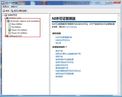122x97 pixels.
Task: Select Ultiboard 11.0 tree label
Action: point(15,36)
